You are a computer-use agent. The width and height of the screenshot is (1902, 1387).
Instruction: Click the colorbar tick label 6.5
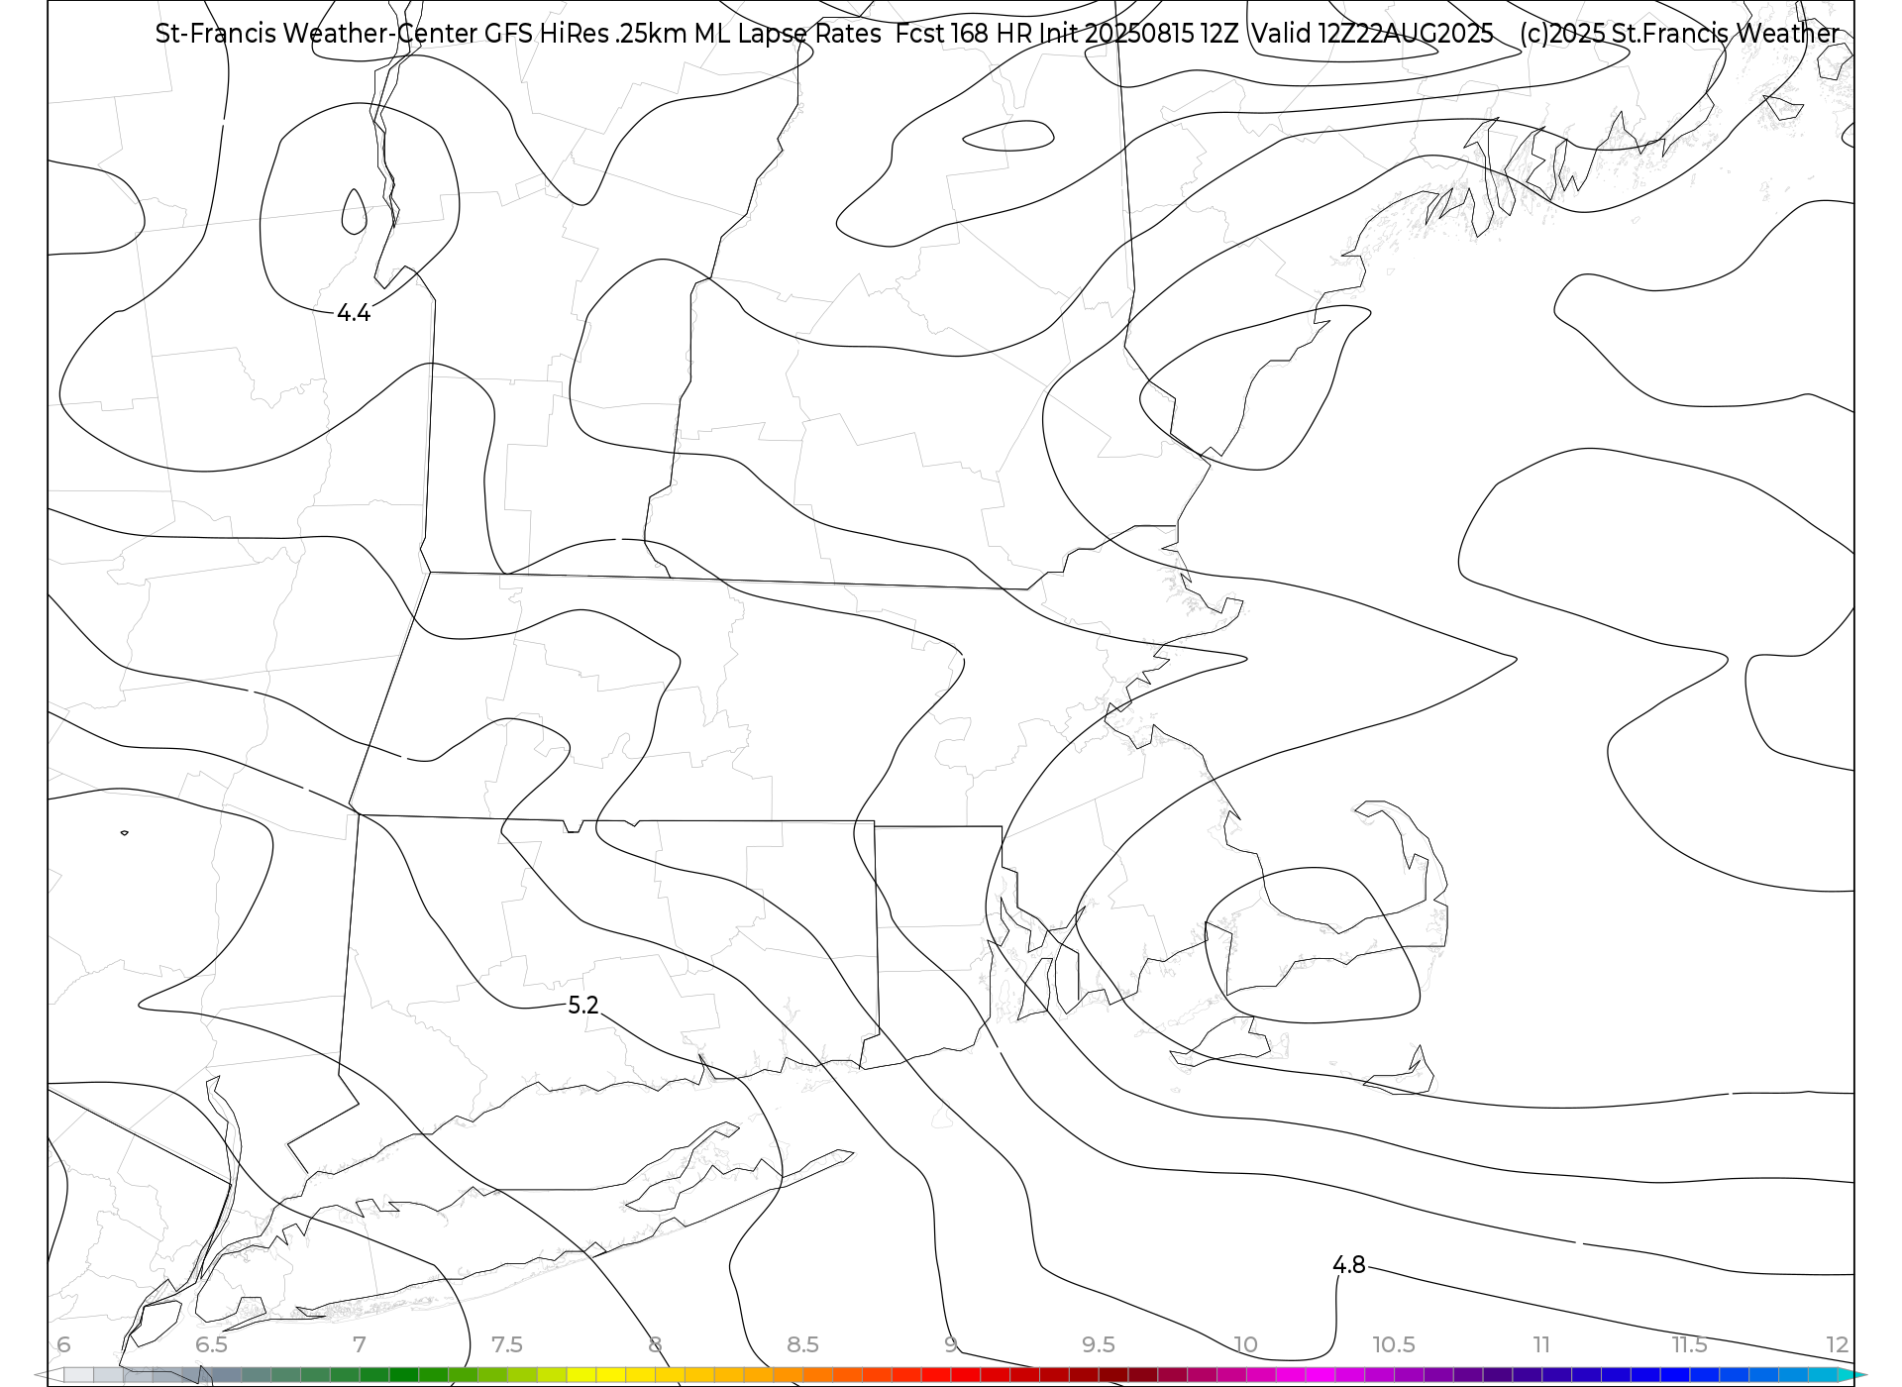tap(211, 1345)
